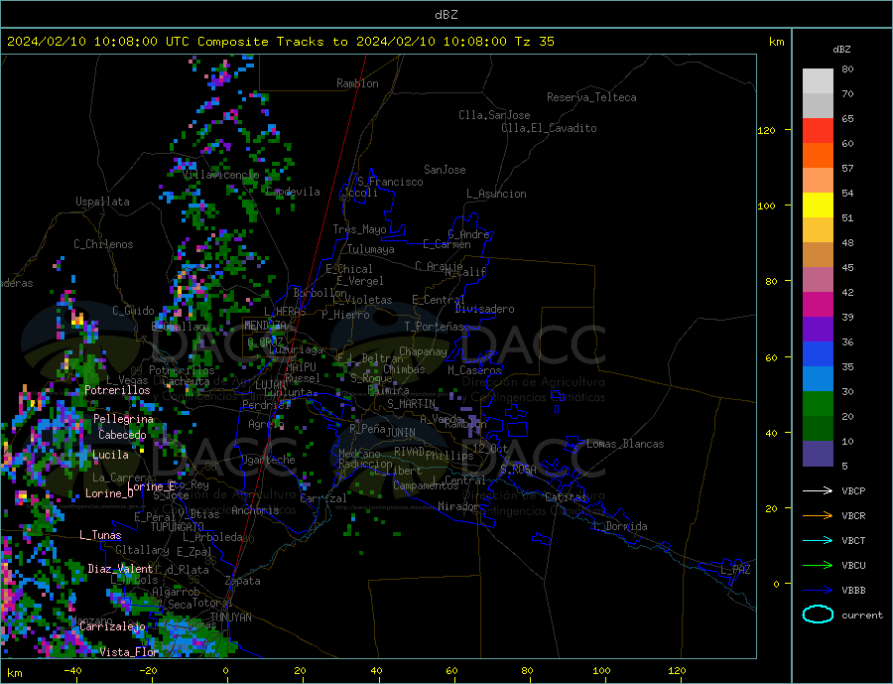Click the Ramblon place label

click(x=357, y=83)
